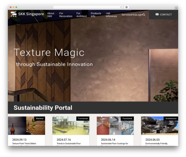Click the 'Texture Magic' hero headline
Screen dimensions: 186x157
point(49,52)
